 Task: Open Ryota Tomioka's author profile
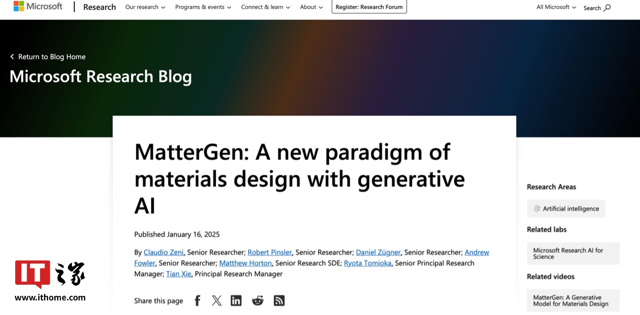(x=368, y=263)
